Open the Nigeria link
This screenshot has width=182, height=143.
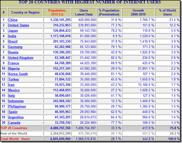point(14,68)
